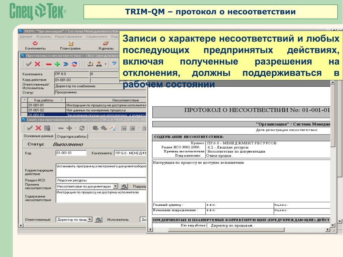Click the Статус field showing Просроченно
343x257 pixels.
[100, 92]
